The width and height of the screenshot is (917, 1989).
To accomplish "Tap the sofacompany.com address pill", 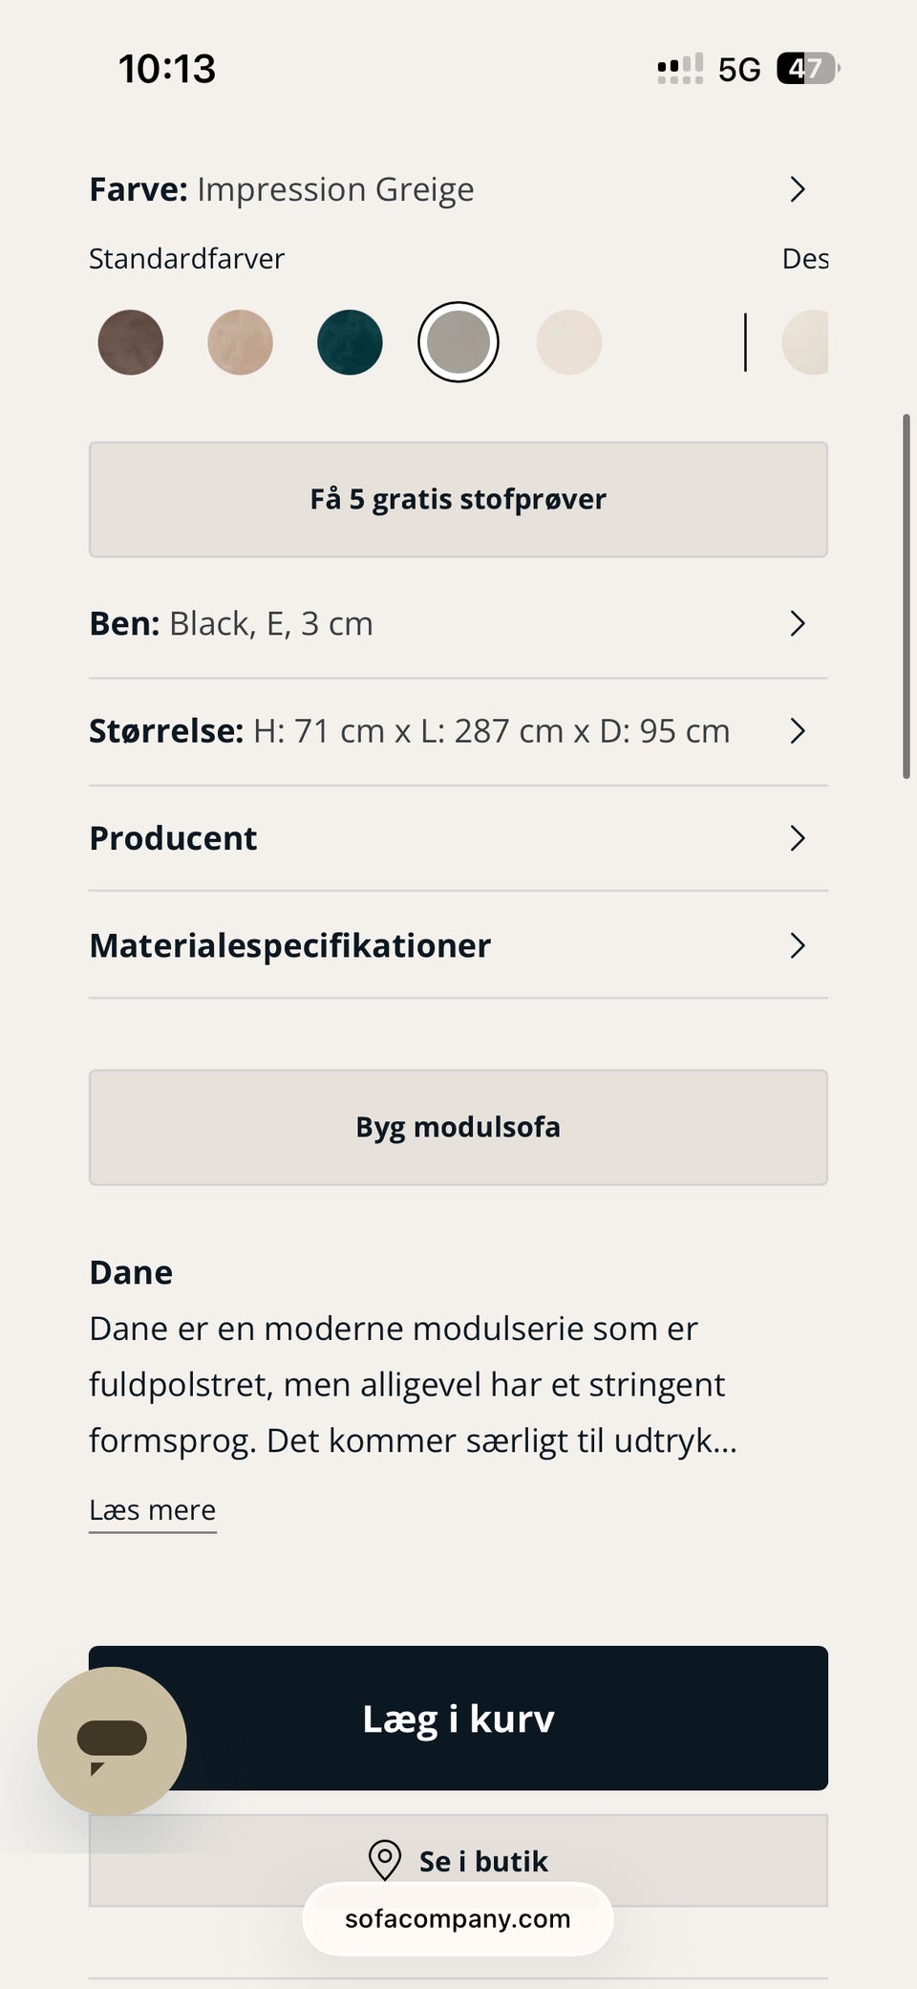I will pyautogui.click(x=458, y=1918).
